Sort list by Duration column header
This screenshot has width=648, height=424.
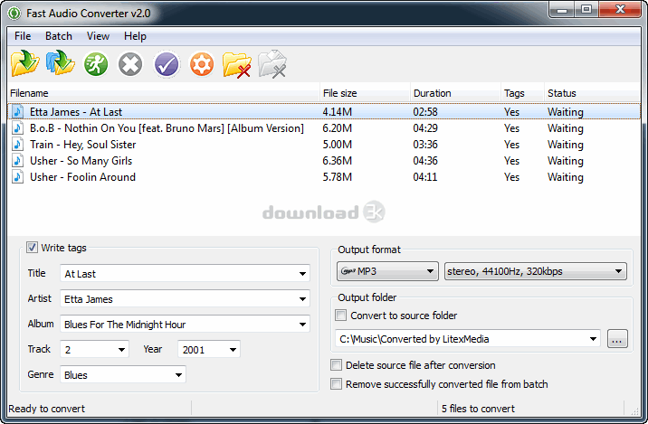455,93
